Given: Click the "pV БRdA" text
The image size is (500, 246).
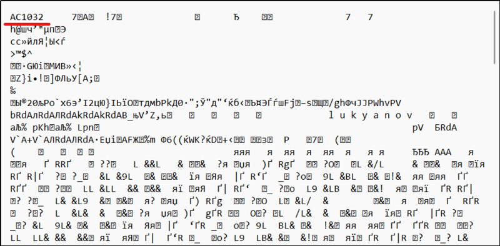Looking at the screenshot, I should (434, 128).
